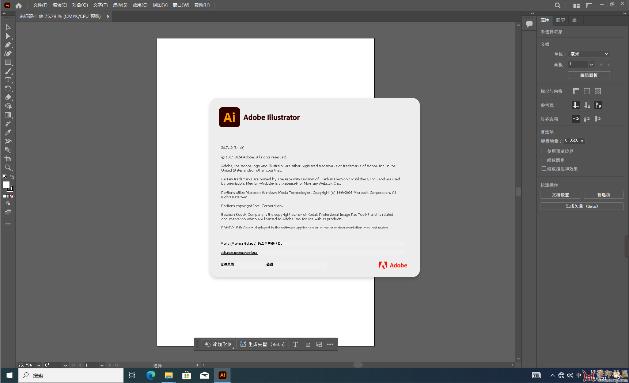Image resolution: width=629 pixels, height=383 pixels.
Task: Open the behance.net/martevisual link
Action: click(x=239, y=253)
